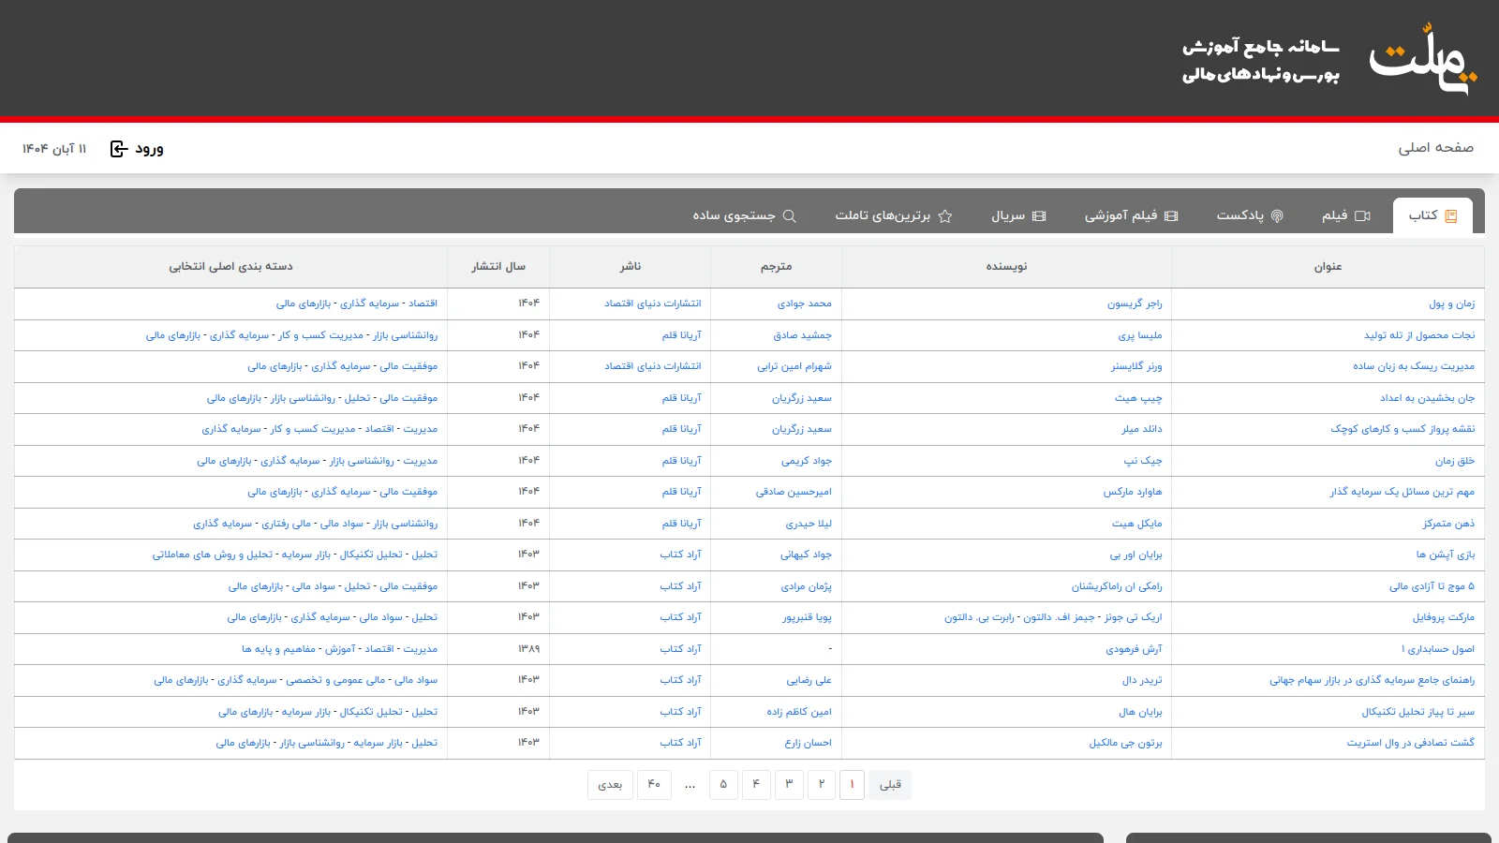This screenshot has width=1499, height=843.
Task: Click the book icon in the کتاب tab
Action: (1451, 216)
